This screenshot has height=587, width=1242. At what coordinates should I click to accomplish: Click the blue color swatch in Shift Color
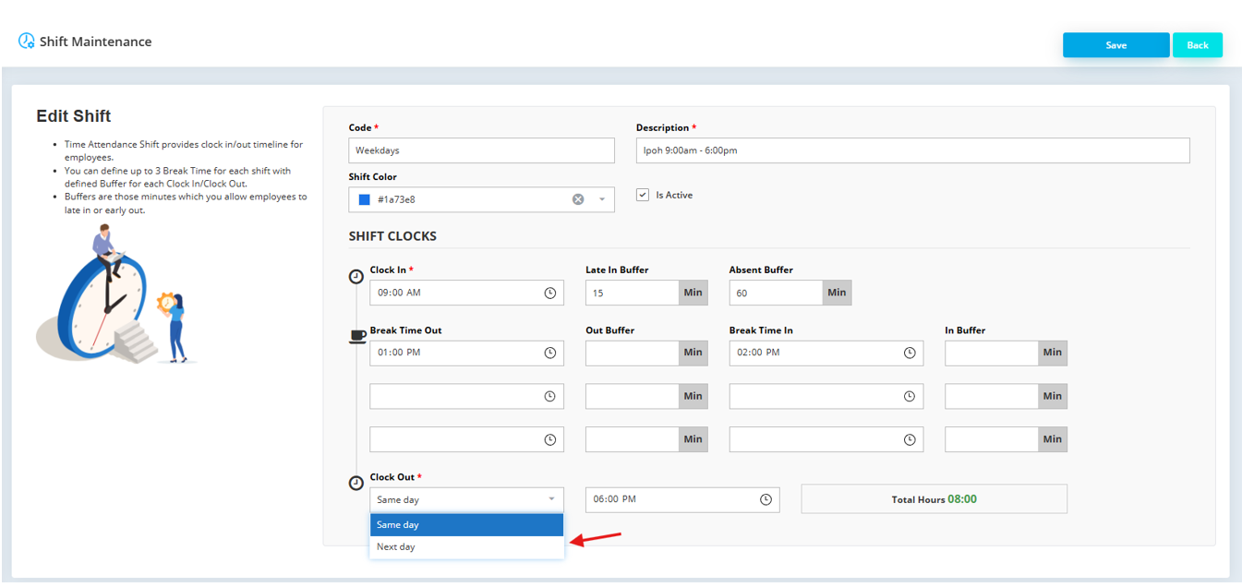pos(364,198)
